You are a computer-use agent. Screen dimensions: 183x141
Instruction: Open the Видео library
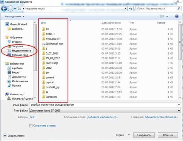14,73
